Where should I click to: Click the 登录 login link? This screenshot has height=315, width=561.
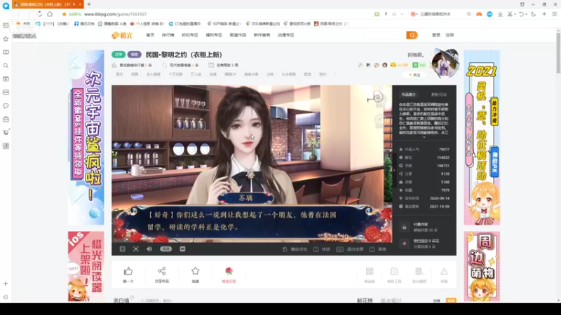(436, 35)
